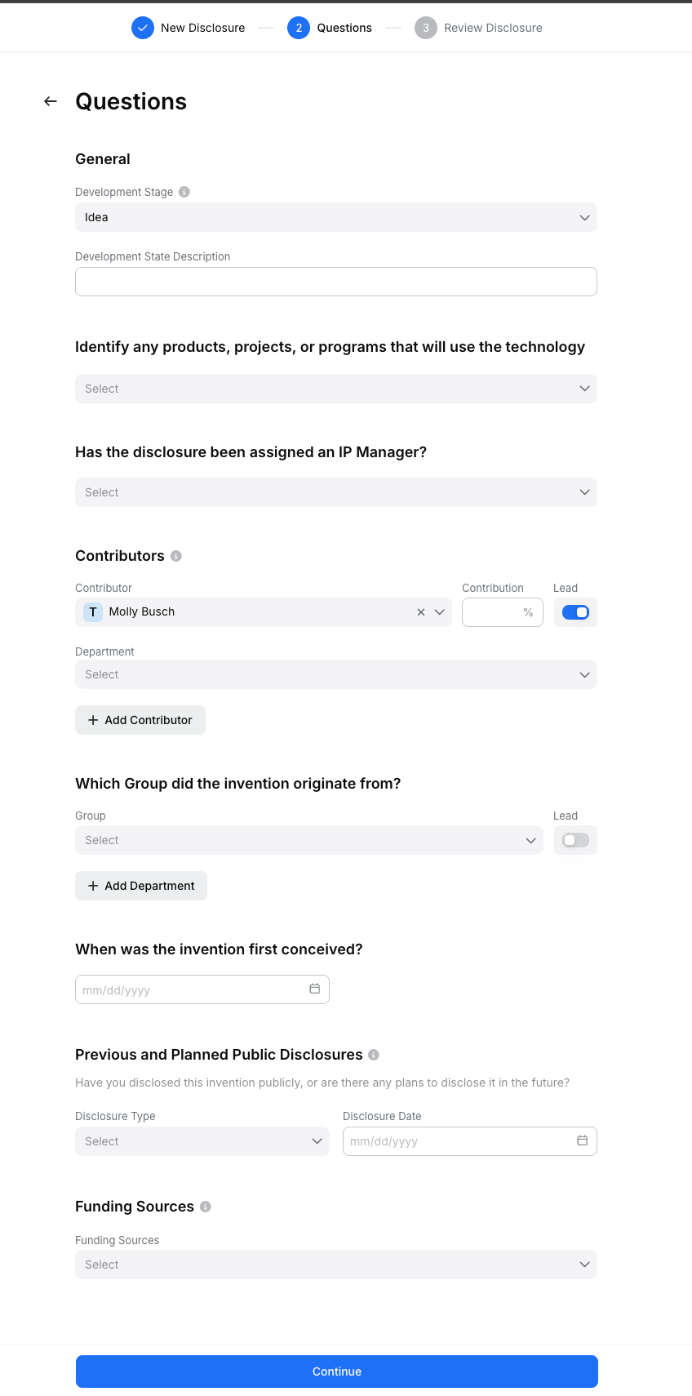The image size is (692, 1396).
Task: Enable the Lead toggle for Group
Action: coord(575,840)
